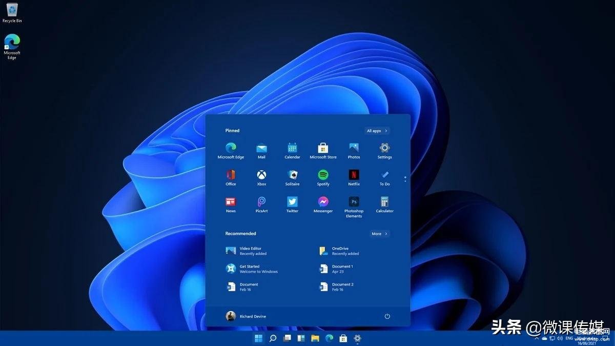Launch Spotify from pinned apps
The width and height of the screenshot is (615, 346).
(323, 177)
